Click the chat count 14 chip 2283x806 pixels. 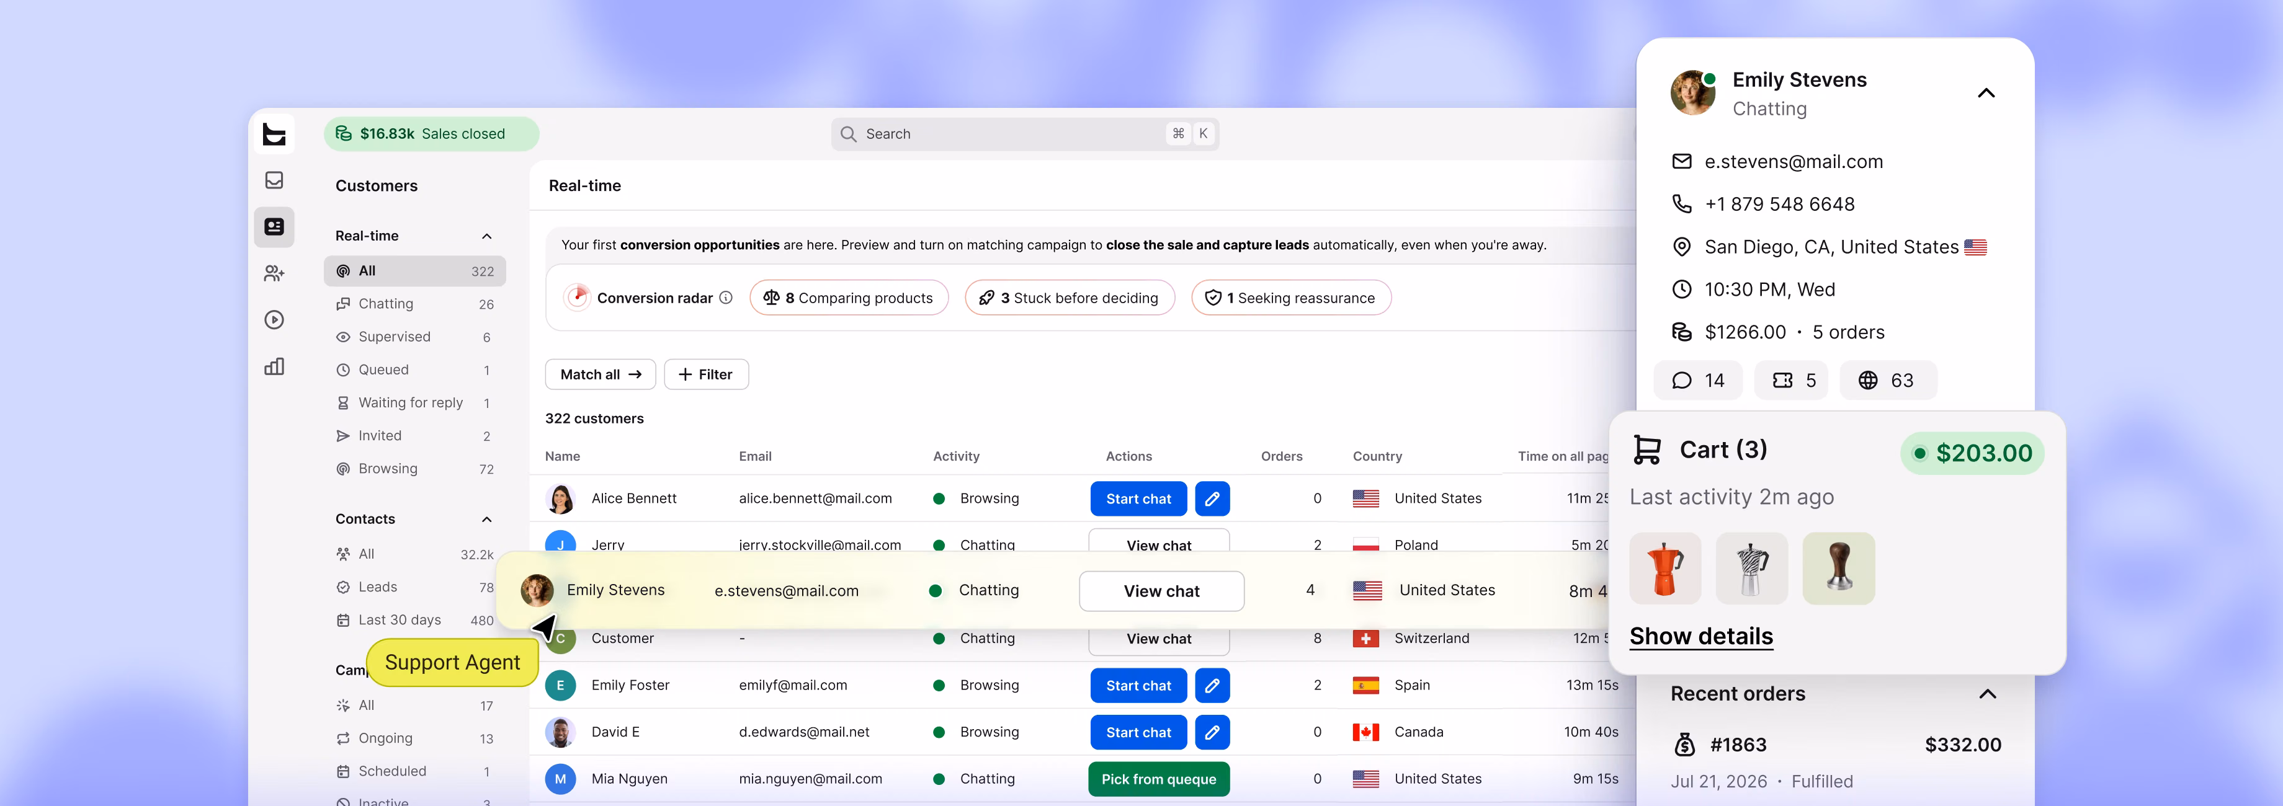(x=1697, y=381)
